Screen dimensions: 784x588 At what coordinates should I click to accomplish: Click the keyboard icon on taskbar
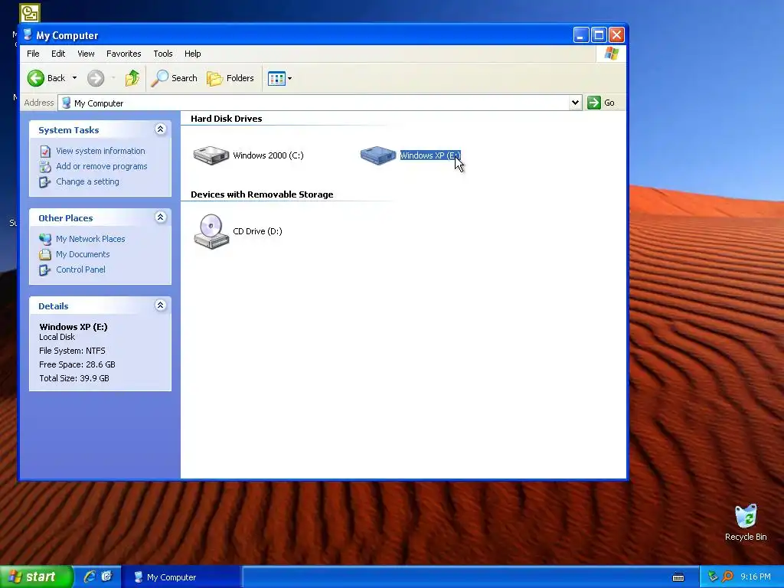[x=678, y=577]
